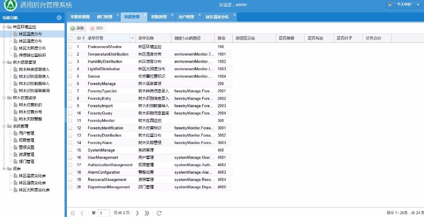Close the 部门管理 tab
The image size is (424, 217).
coord(118,15)
